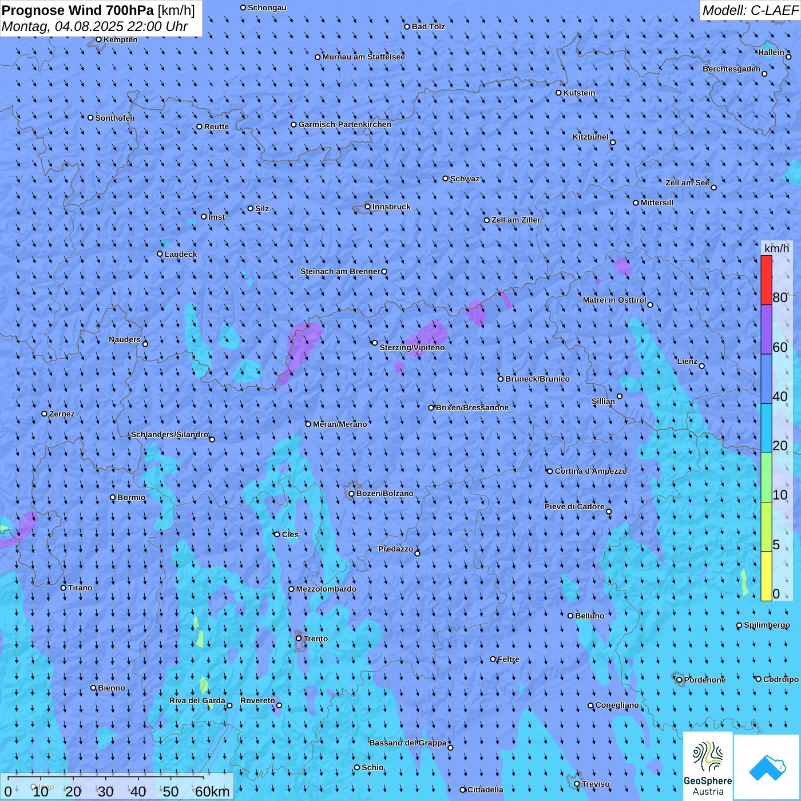The width and height of the screenshot is (801, 801).
Task: Click the blue cloud arrow logo
Action: click(767, 768)
